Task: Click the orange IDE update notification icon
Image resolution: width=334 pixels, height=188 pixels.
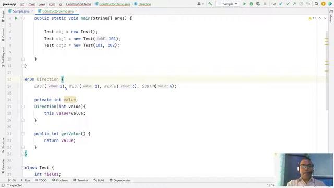Action: coord(324,4)
